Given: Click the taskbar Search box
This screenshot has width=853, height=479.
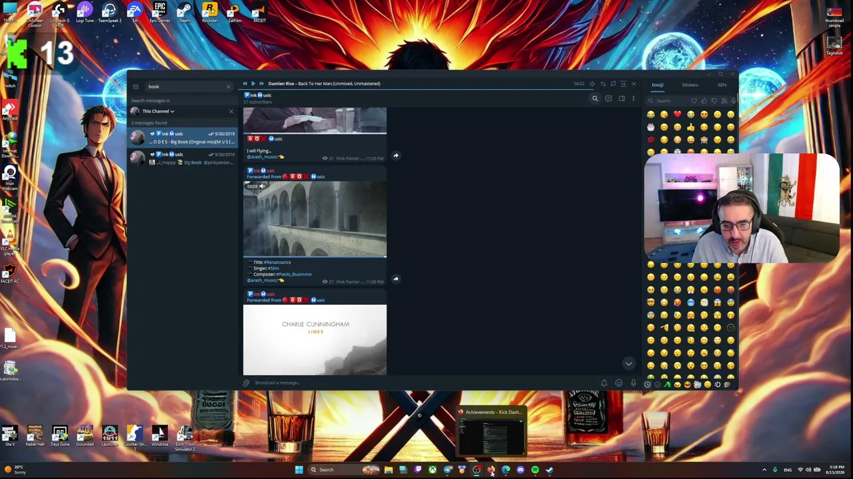Looking at the screenshot, I should point(343,470).
